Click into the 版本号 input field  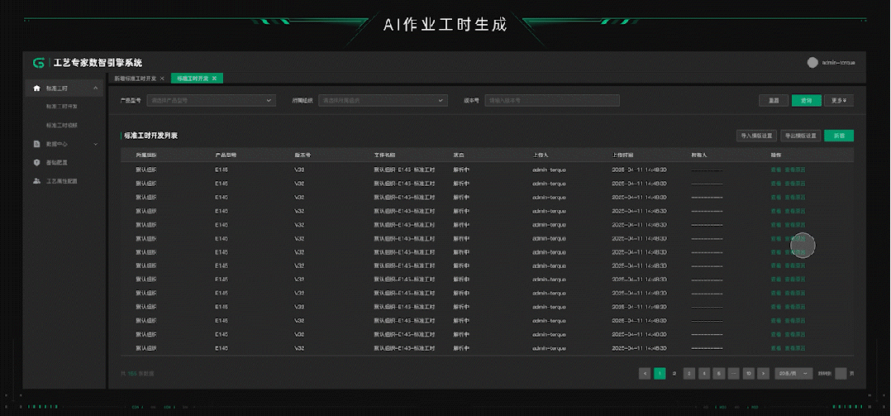(x=552, y=100)
